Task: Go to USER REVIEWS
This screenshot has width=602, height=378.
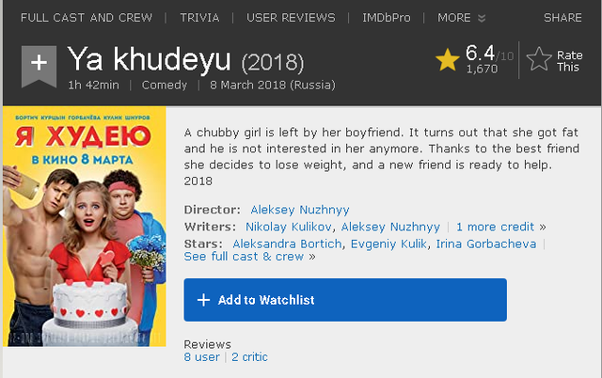Action: coord(291,18)
